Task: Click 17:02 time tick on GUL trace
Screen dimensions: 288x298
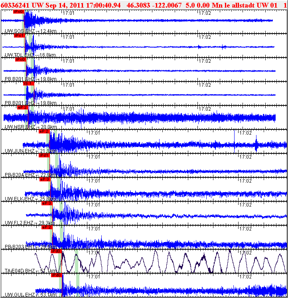Action: [245, 276]
